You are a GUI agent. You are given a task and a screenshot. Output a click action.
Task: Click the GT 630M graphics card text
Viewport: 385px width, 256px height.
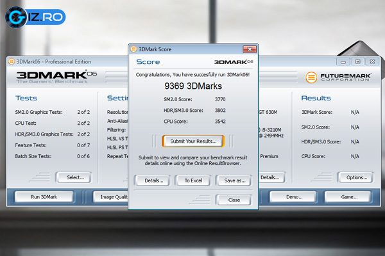click(268, 112)
